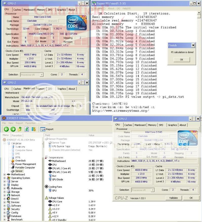Click the Up level arrow icon in EVEREST
The width and height of the screenshot is (202, 222).
pos(20,129)
